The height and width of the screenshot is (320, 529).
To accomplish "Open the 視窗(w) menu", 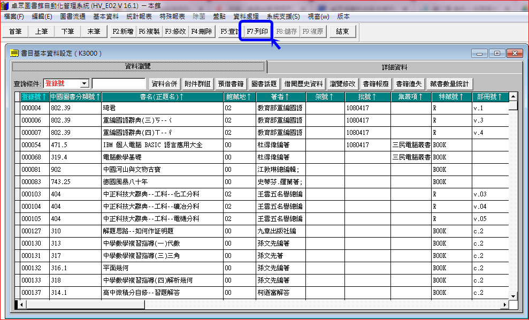I will tap(318, 16).
